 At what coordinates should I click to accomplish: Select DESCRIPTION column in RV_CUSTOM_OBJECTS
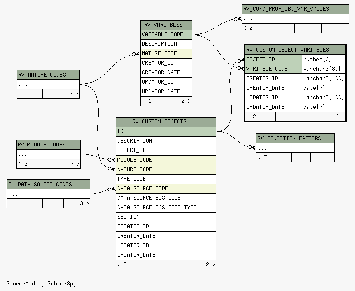(x=166, y=141)
